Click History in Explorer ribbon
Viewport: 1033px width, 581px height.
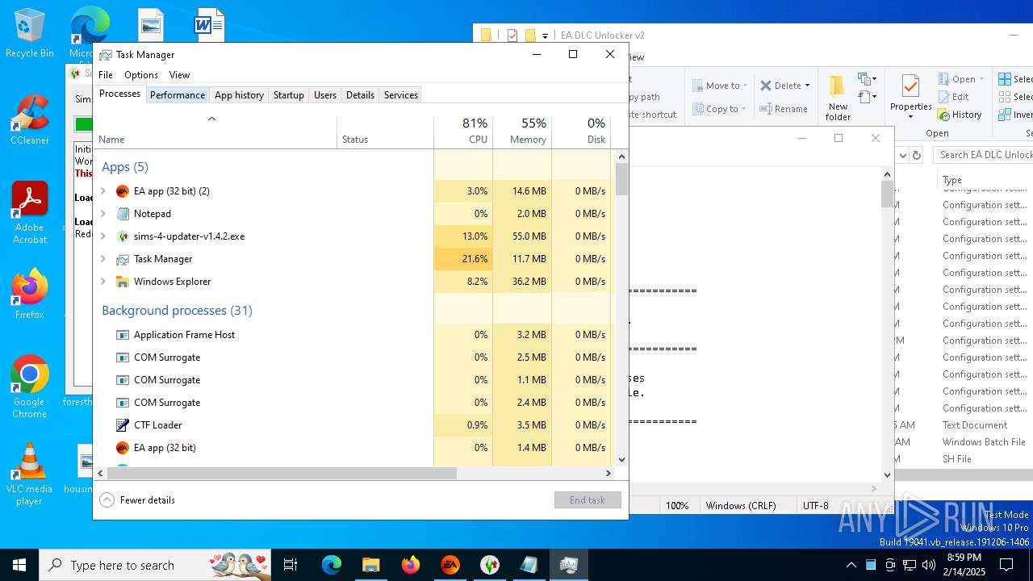[x=960, y=115]
